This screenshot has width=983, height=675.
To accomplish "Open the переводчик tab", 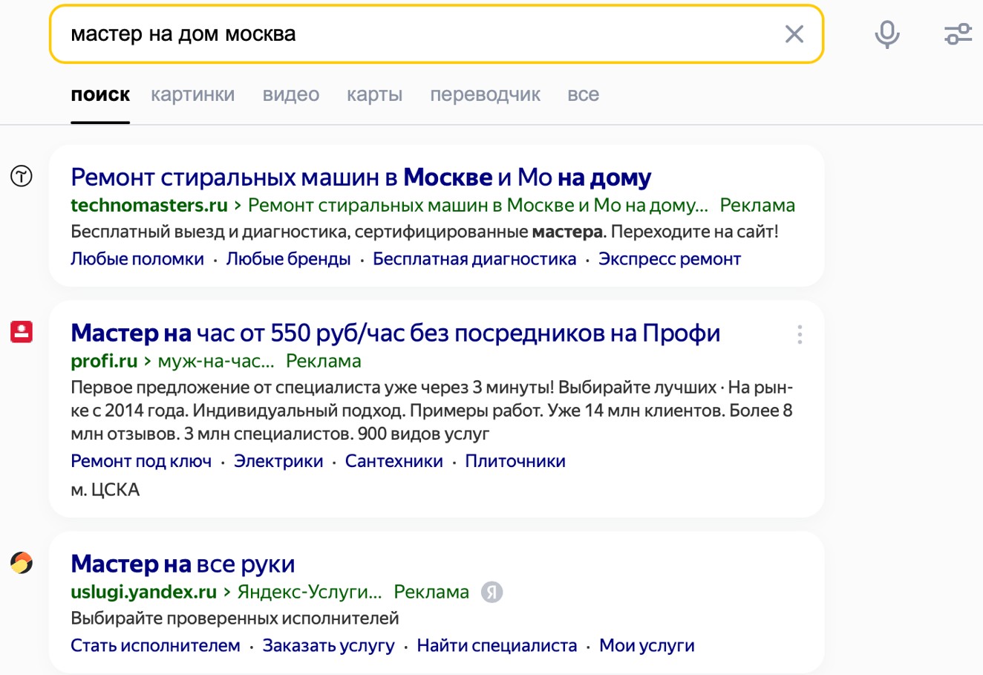I will coord(486,94).
